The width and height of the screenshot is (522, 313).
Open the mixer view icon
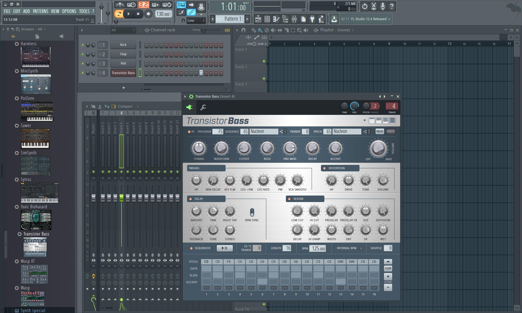tap(294, 19)
